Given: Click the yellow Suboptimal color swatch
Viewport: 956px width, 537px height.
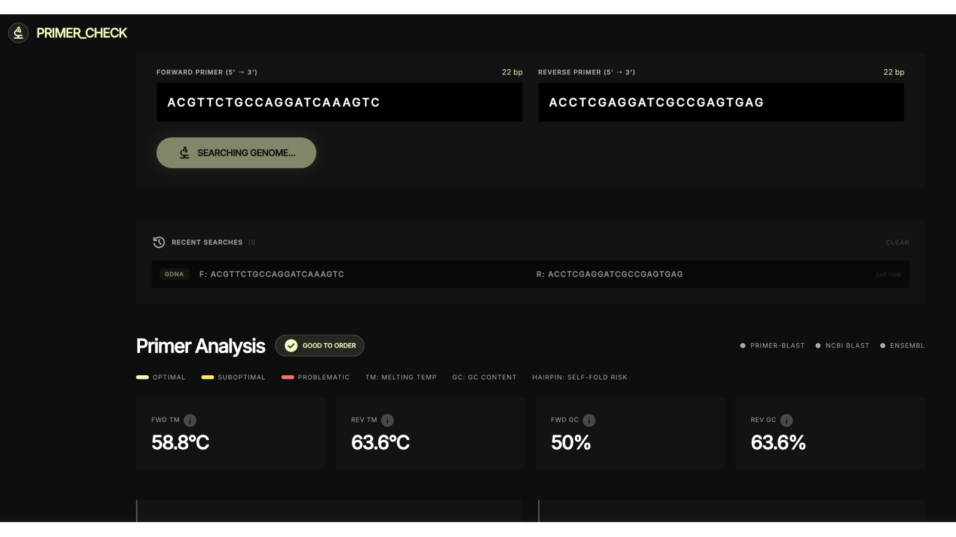Looking at the screenshot, I should click(x=206, y=377).
